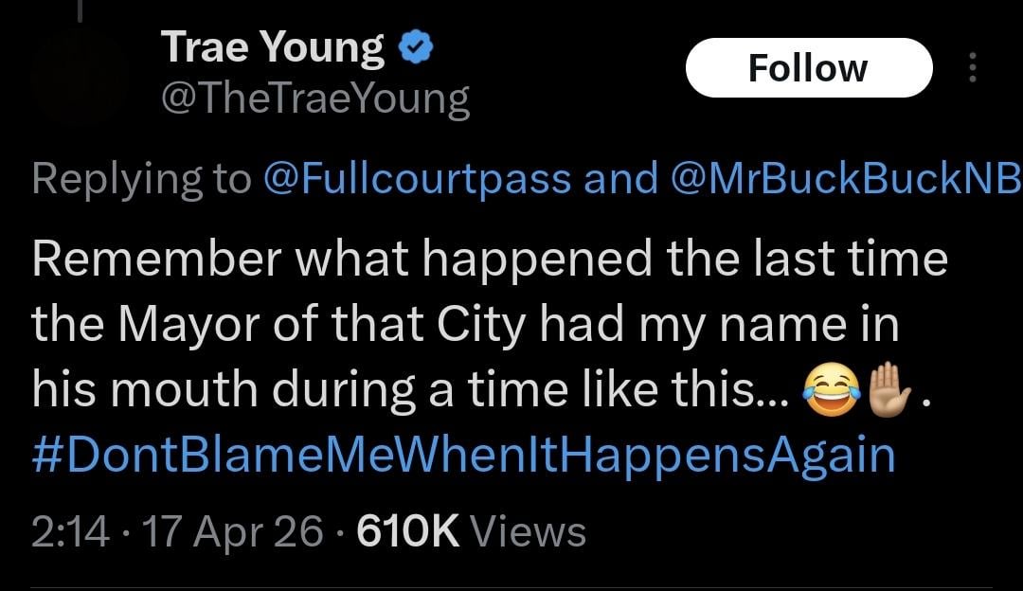
Task: Click the blue verified badge next to Trae Young
Action: click(417, 45)
